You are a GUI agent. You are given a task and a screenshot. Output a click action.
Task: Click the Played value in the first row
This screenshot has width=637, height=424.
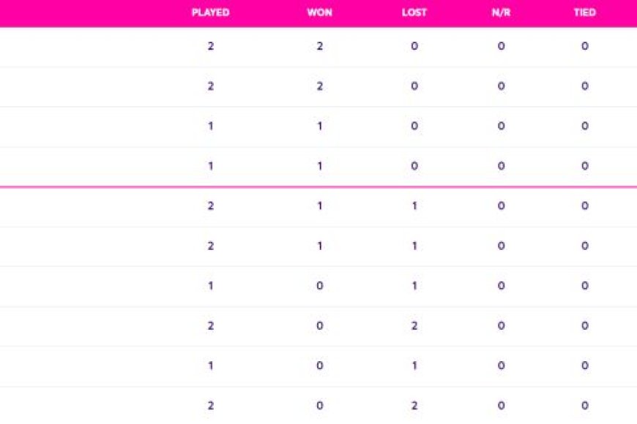(x=211, y=47)
